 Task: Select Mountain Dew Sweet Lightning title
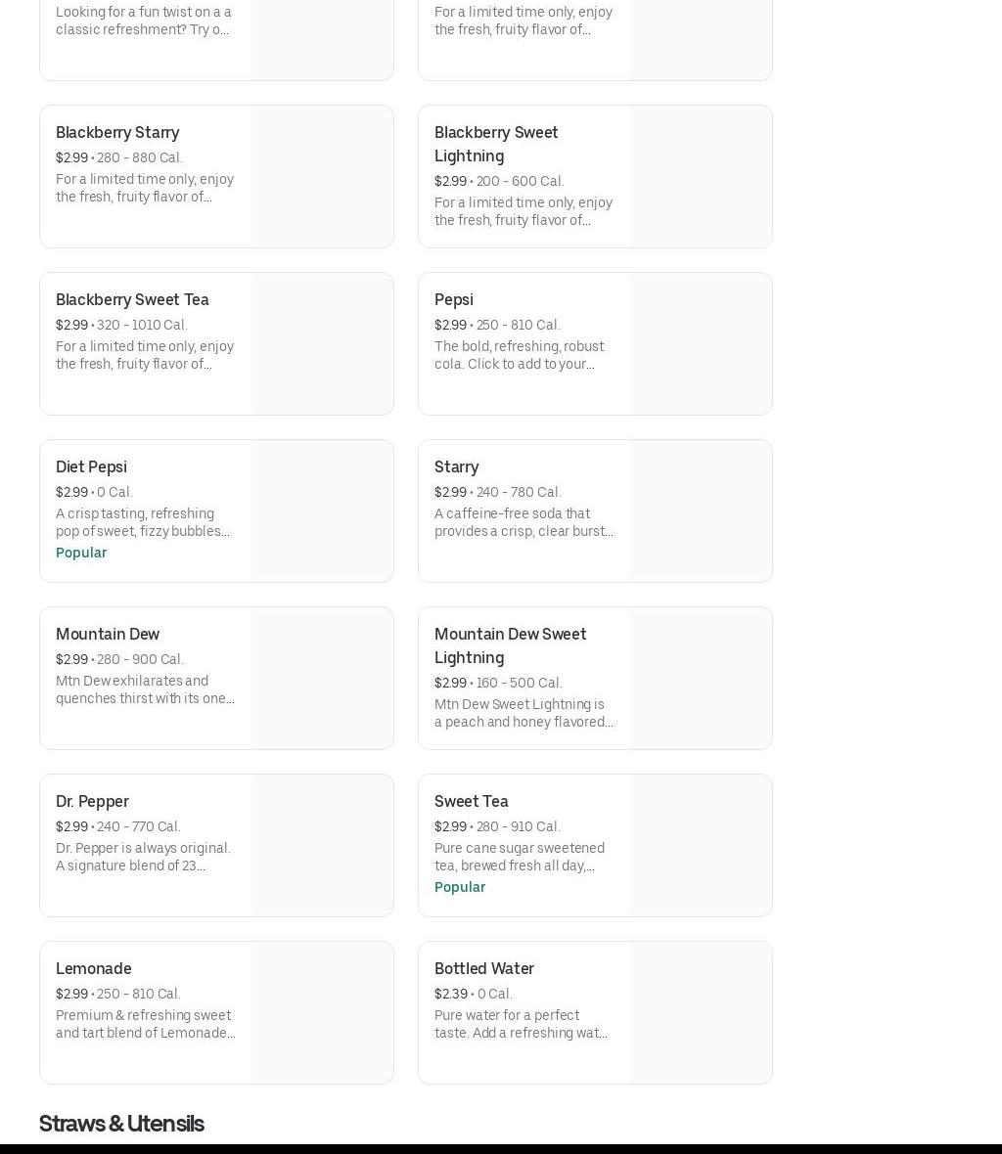tap(510, 645)
